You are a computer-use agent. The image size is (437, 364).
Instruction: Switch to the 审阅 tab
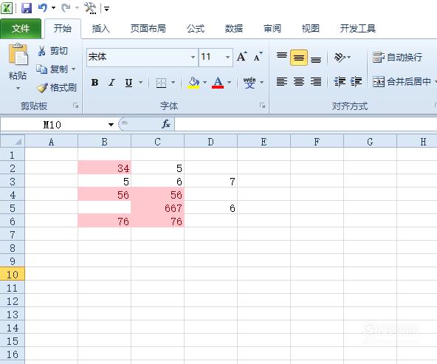272,29
